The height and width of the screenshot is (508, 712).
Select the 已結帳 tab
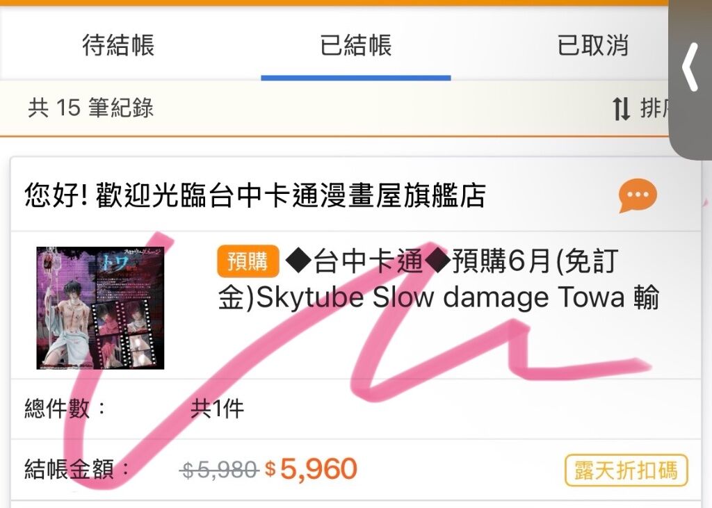tap(355, 45)
